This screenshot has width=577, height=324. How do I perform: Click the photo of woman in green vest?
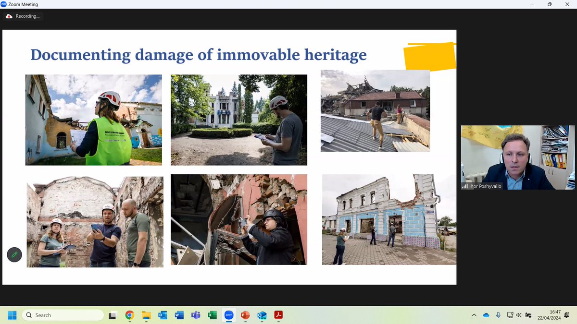coord(94,120)
